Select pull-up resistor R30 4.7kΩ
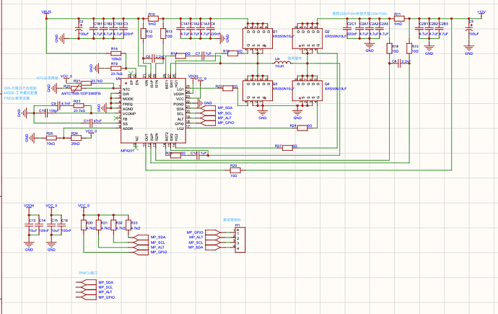 84,225
